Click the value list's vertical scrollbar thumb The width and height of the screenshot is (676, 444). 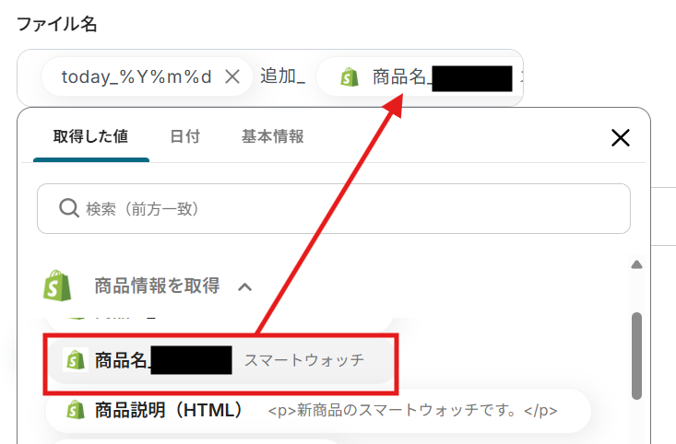click(x=636, y=356)
